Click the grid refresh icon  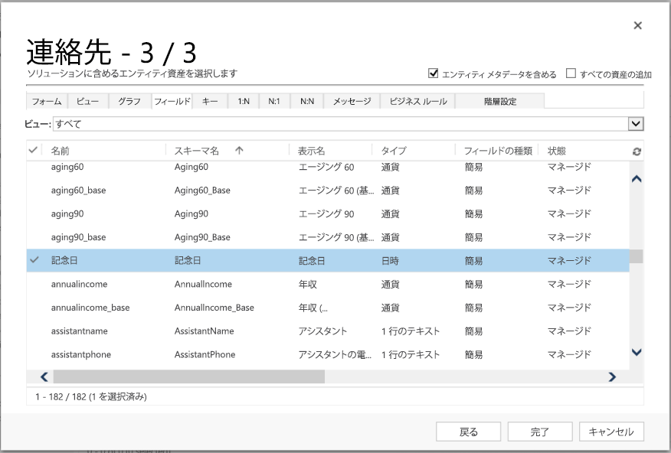tap(637, 152)
